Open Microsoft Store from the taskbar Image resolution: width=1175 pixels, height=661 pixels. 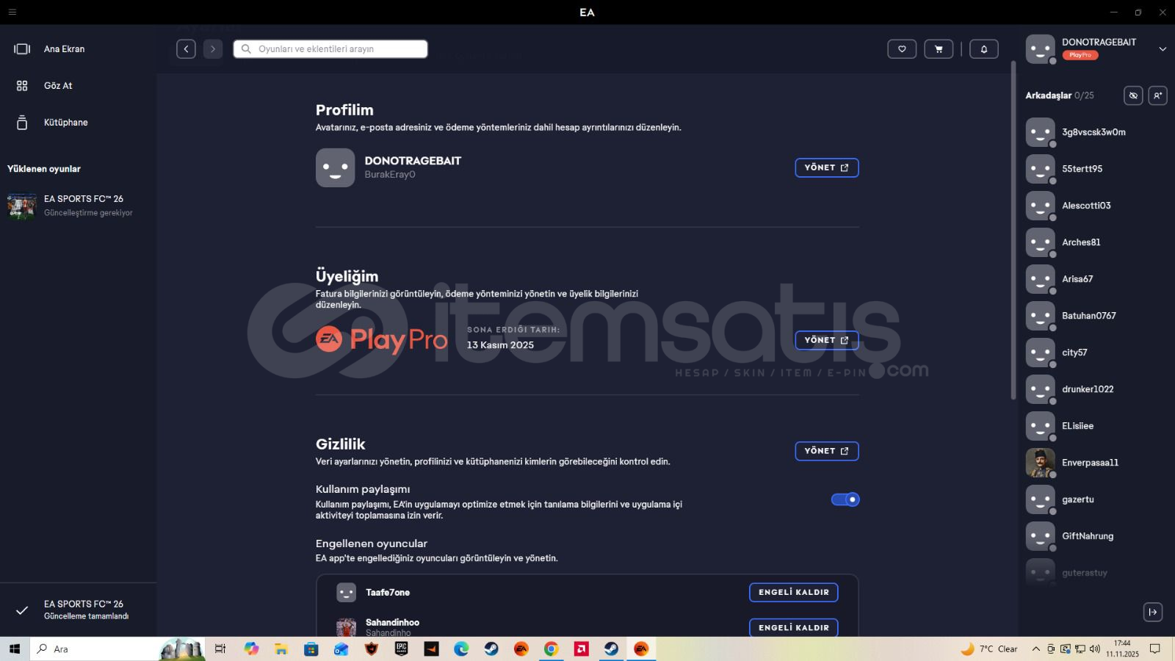pyautogui.click(x=311, y=649)
